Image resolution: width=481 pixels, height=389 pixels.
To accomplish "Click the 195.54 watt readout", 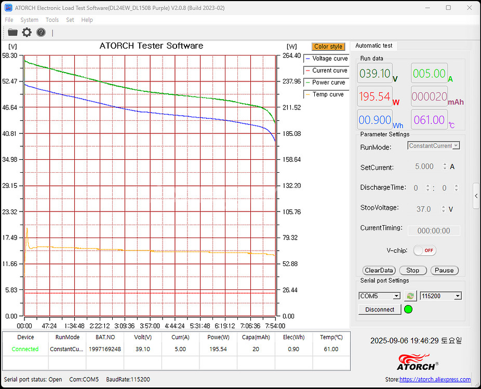I will [x=375, y=96].
